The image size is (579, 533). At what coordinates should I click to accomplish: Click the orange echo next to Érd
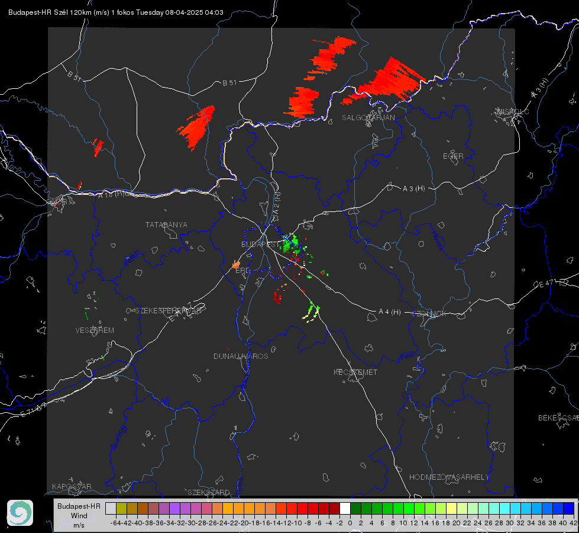click(236, 265)
